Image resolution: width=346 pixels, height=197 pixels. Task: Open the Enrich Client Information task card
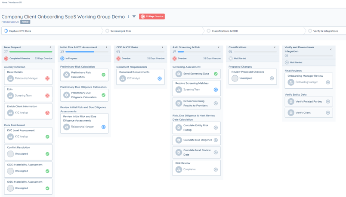click(28, 111)
